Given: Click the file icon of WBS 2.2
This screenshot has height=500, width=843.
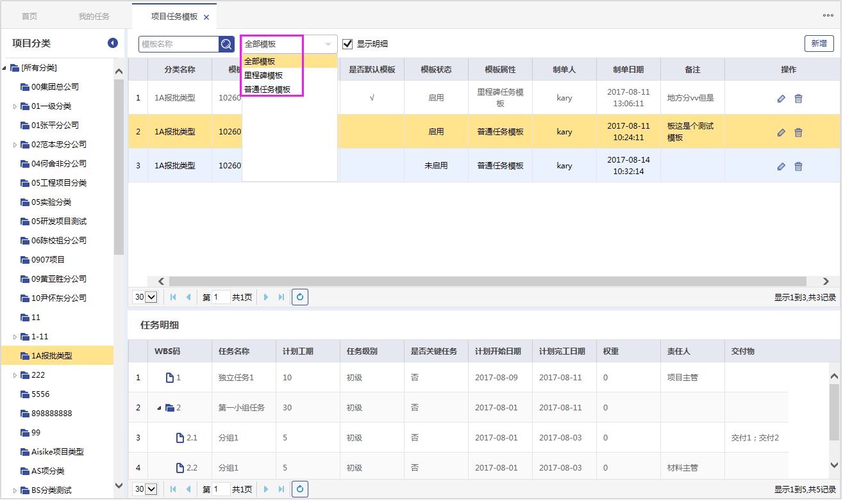Looking at the screenshot, I should 180,468.
